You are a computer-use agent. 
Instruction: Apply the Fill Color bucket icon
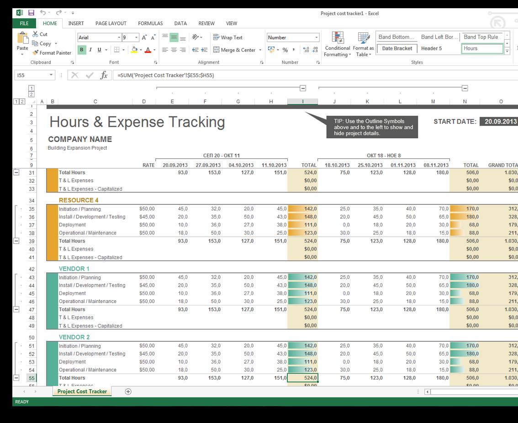134,50
